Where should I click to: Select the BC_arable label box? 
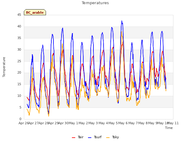coord(35,12)
